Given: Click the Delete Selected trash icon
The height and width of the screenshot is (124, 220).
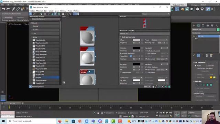Looking at the screenshot, I should pos(45,14).
